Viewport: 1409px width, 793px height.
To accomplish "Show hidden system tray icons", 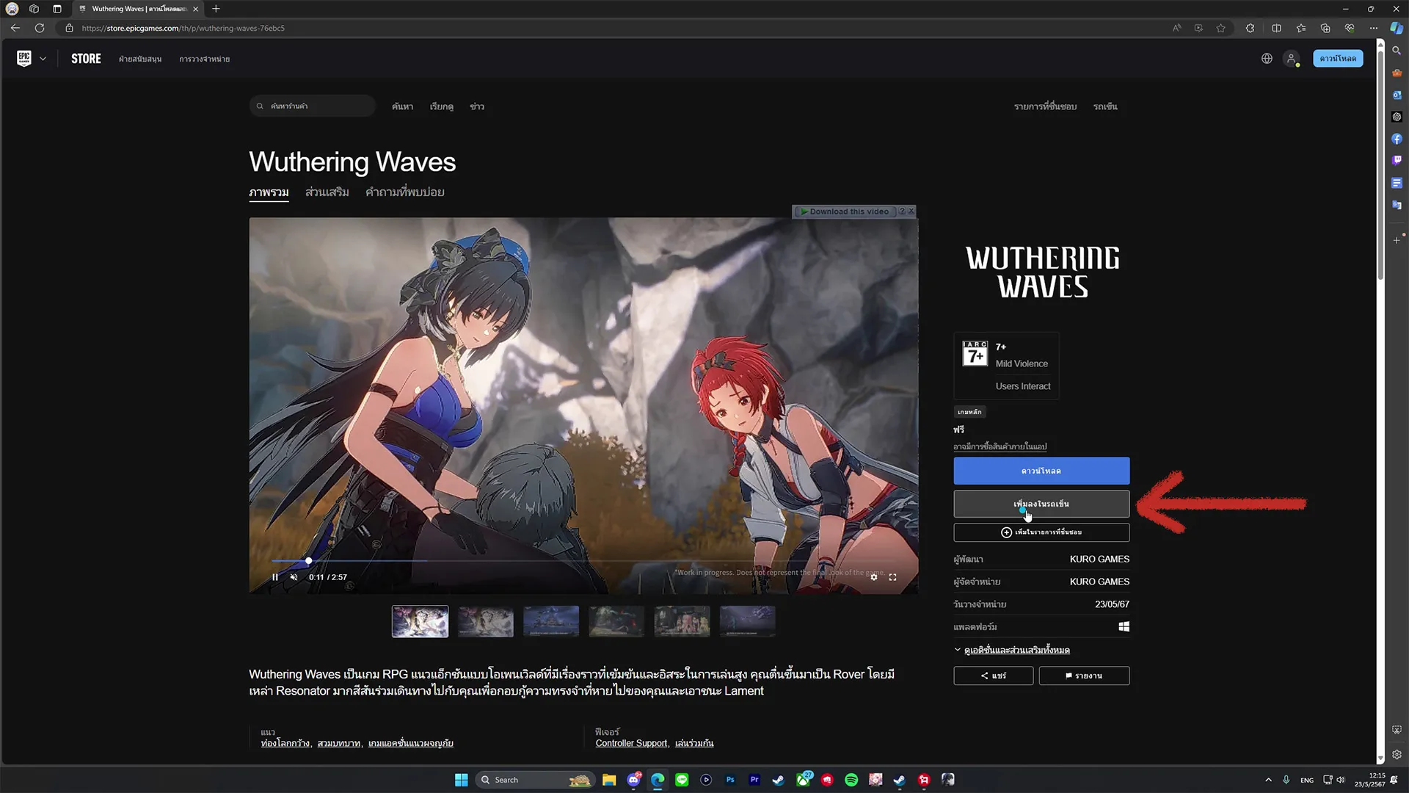I will (1268, 780).
